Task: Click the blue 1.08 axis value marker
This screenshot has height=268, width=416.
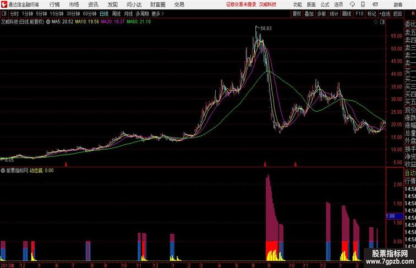Action: tap(395, 216)
